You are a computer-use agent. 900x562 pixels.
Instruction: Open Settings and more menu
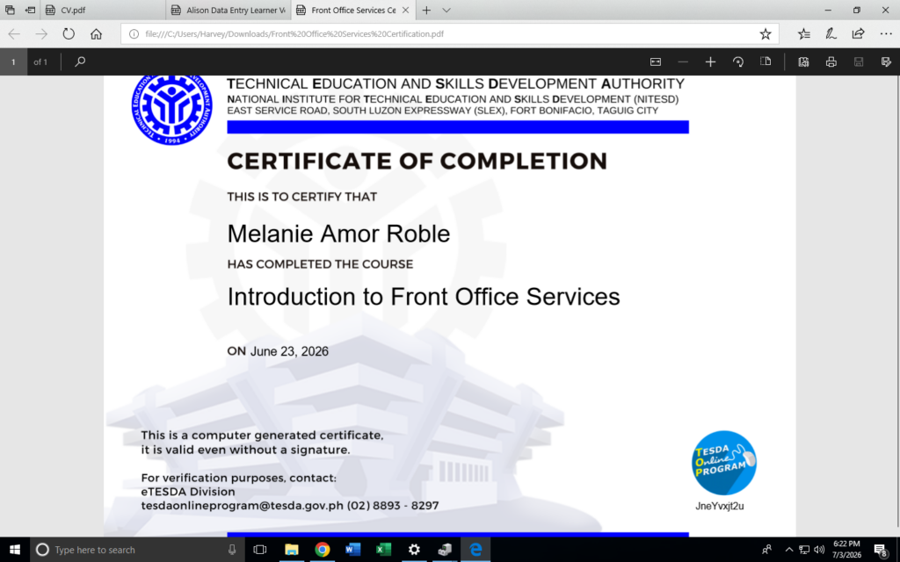[886, 34]
